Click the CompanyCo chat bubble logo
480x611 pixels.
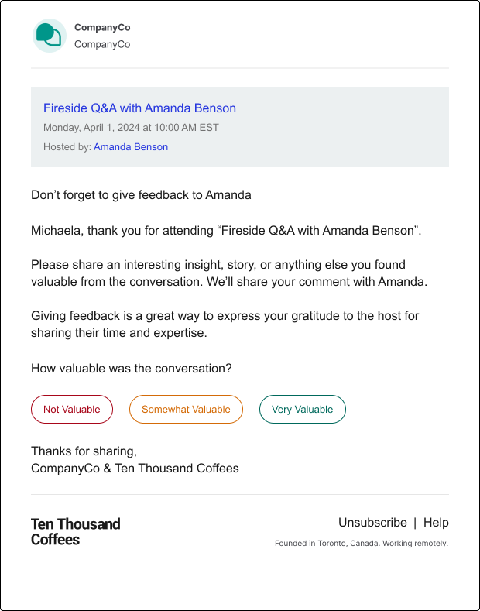[x=50, y=36]
